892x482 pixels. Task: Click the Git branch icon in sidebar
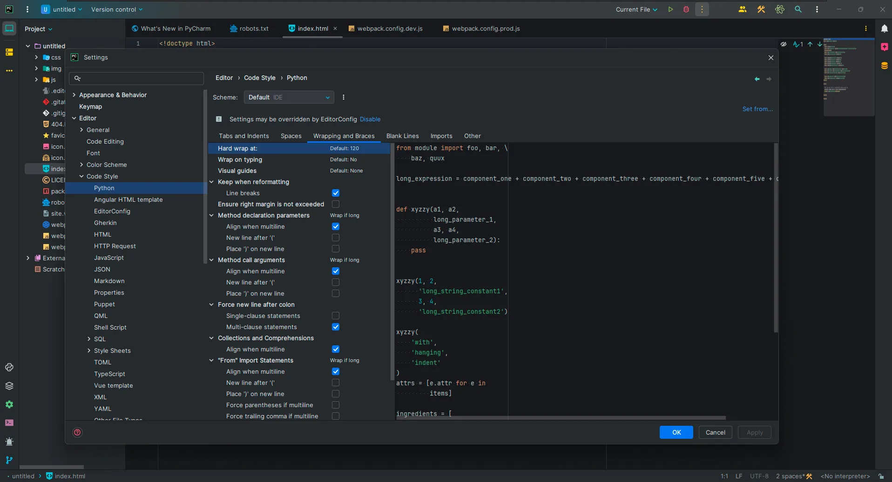9,460
